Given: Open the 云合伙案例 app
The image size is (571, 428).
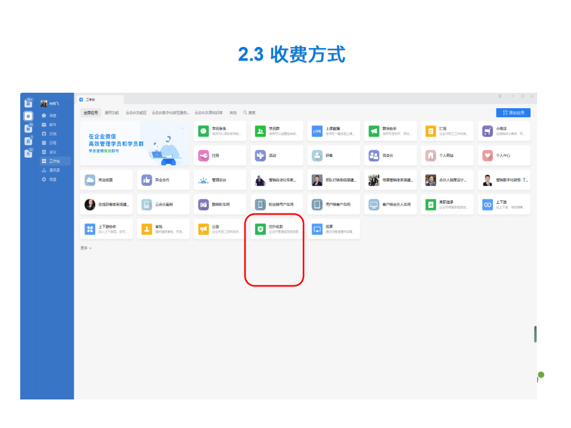Looking at the screenshot, I should pos(163,204).
